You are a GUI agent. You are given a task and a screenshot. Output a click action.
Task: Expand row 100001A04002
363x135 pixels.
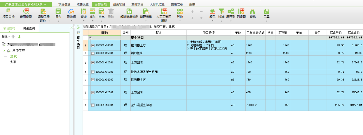(93, 80)
